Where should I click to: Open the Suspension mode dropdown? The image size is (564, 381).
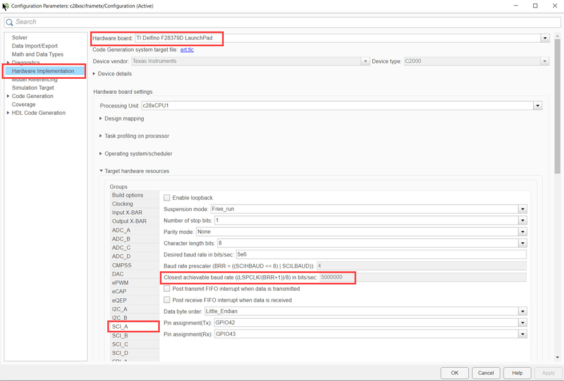tap(523, 209)
